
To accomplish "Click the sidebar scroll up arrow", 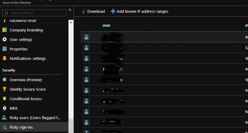I will [x=71, y=23].
